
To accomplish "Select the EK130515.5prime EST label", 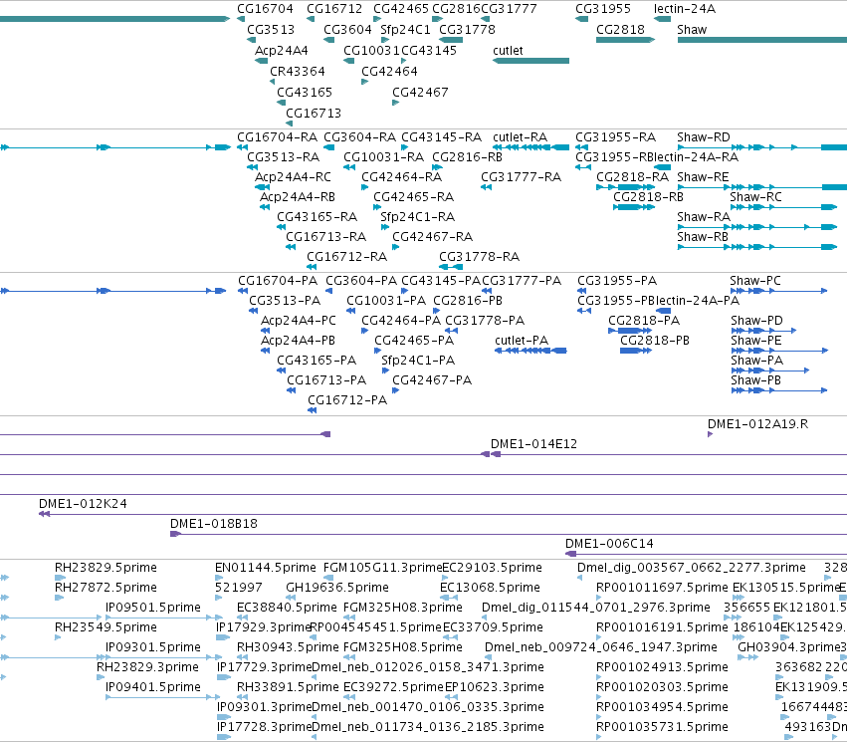I will (x=786, y=588).
